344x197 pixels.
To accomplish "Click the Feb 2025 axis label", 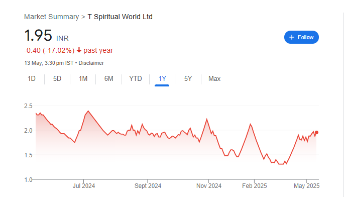I will coord(255,186).
